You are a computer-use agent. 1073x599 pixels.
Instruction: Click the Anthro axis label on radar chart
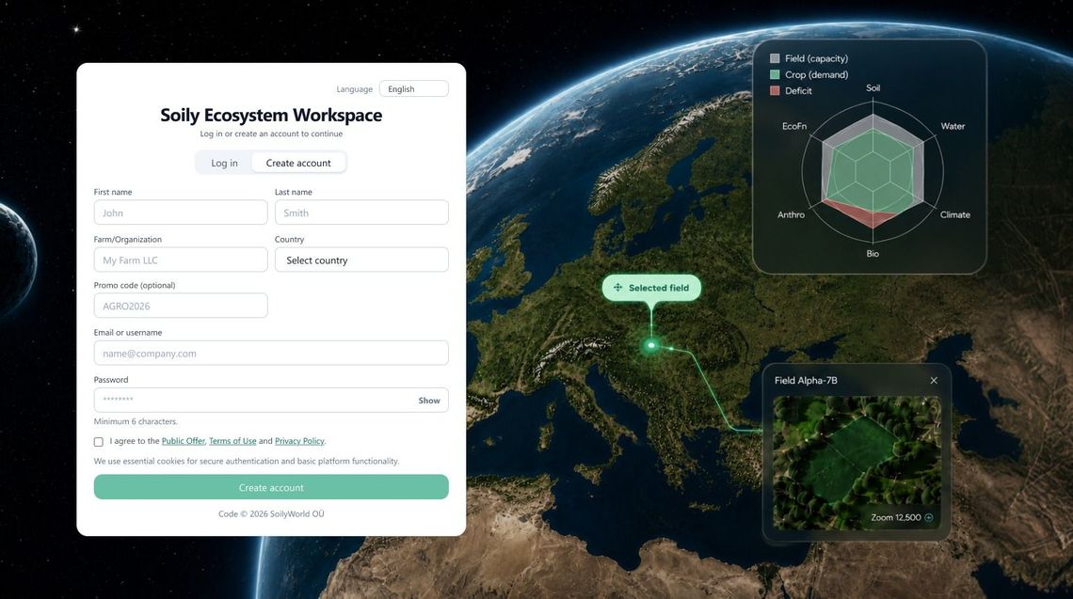tap(791, 214)
